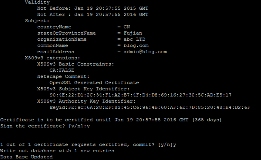This screenshot has height=160, width=261.
Task: Click the commit? [y/n] prompt line
Action: (x=88, y=144)
